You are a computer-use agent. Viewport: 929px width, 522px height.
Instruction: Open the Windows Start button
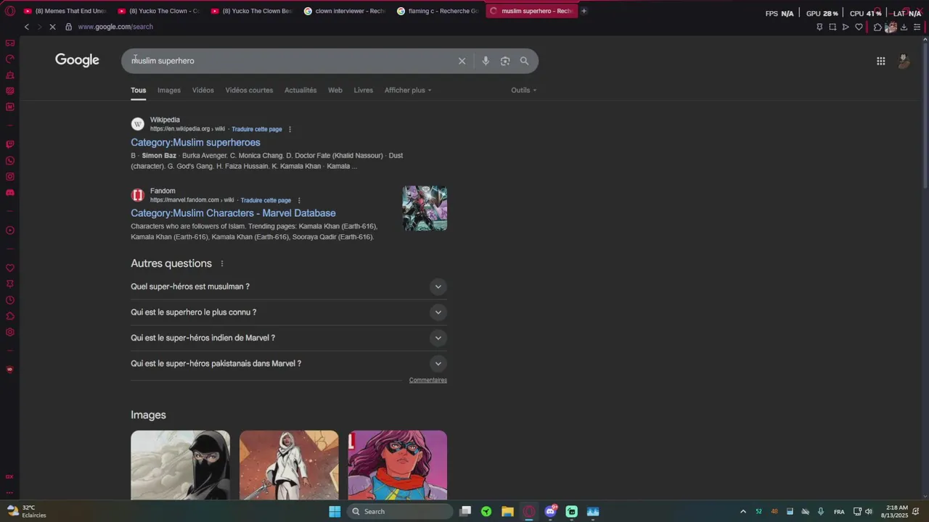(335, 511)
